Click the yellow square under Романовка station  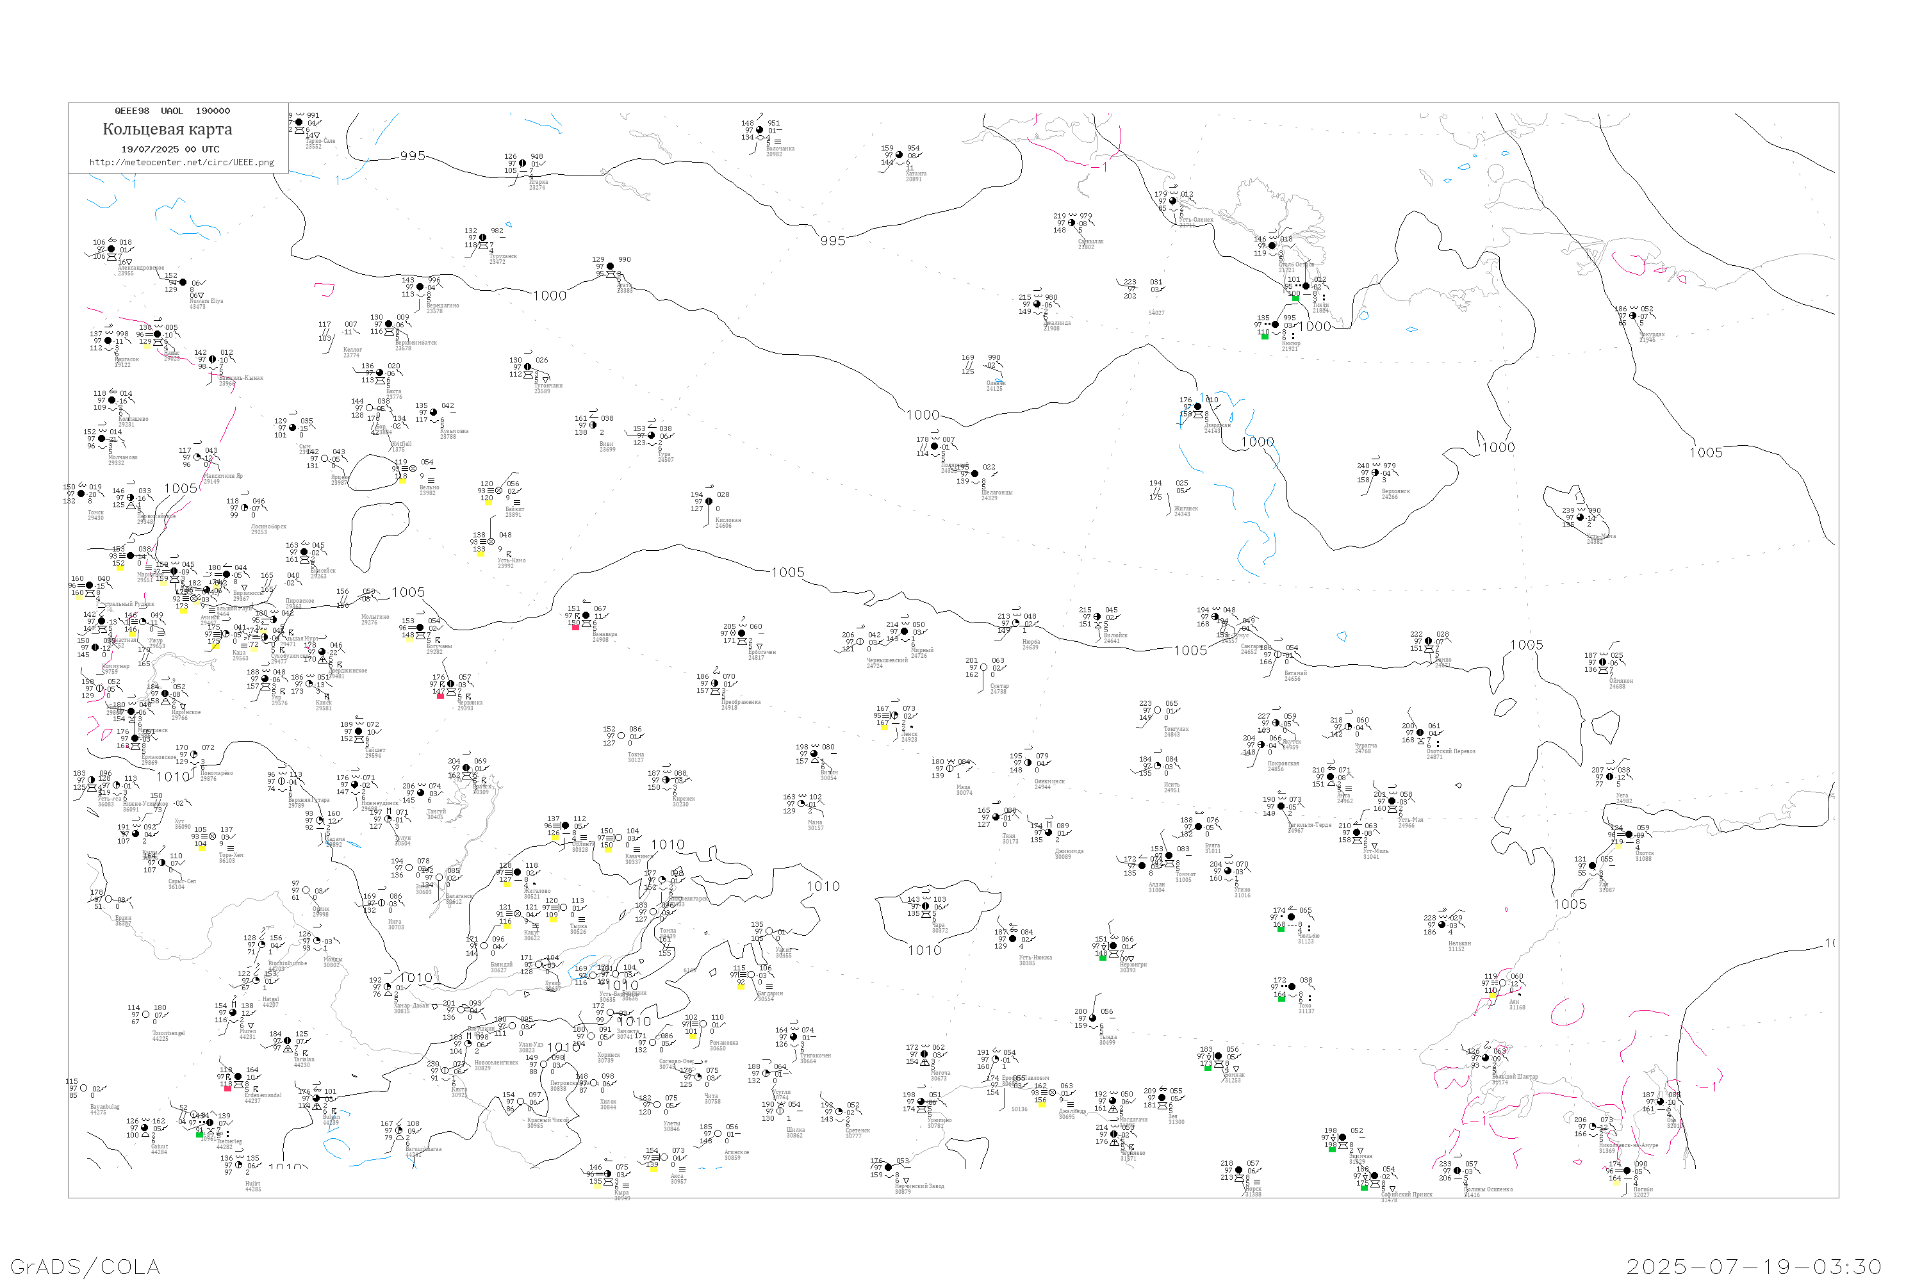pos(692,1036)
